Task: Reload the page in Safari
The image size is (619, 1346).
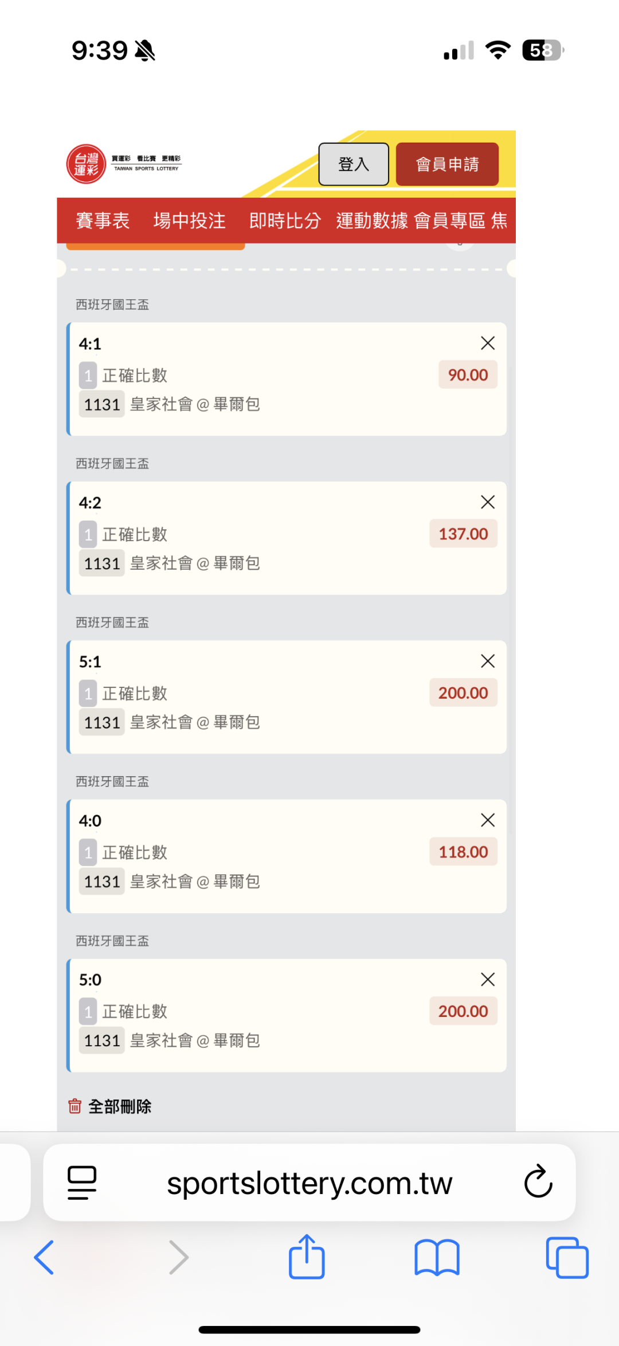Action: coord(538,1182)
